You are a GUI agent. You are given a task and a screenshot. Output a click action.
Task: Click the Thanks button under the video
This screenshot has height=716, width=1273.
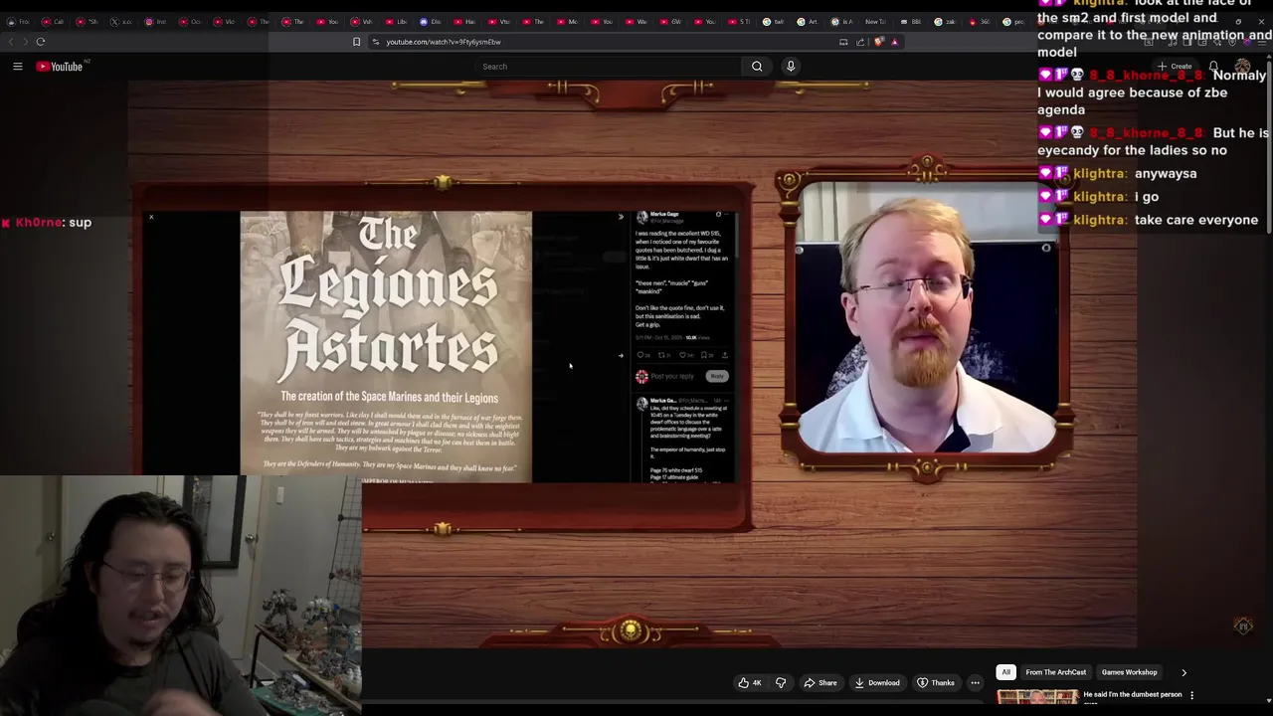[935, 683]
